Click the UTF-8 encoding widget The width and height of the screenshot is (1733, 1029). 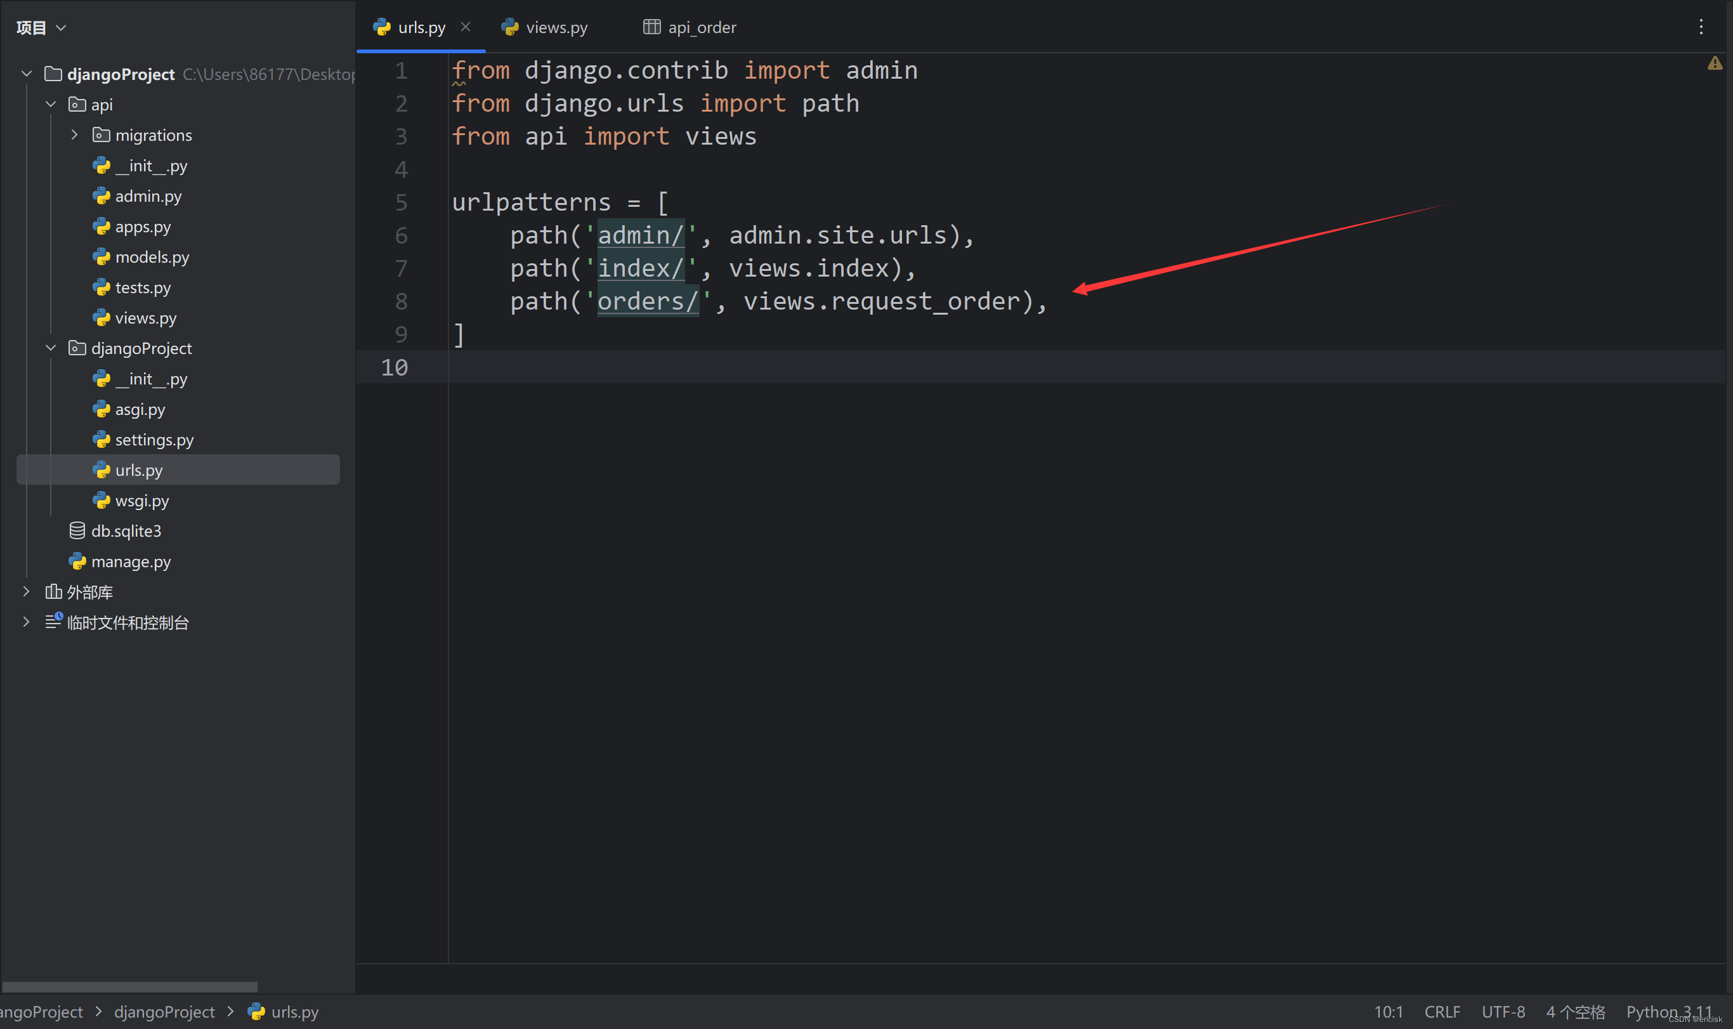pos(1503,1012)
